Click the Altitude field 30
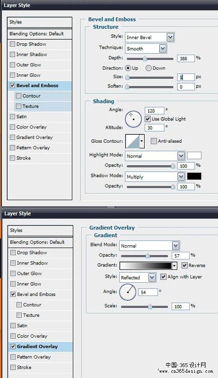The height and width of the screenshot is (378, 218). (x=154, y=128)
